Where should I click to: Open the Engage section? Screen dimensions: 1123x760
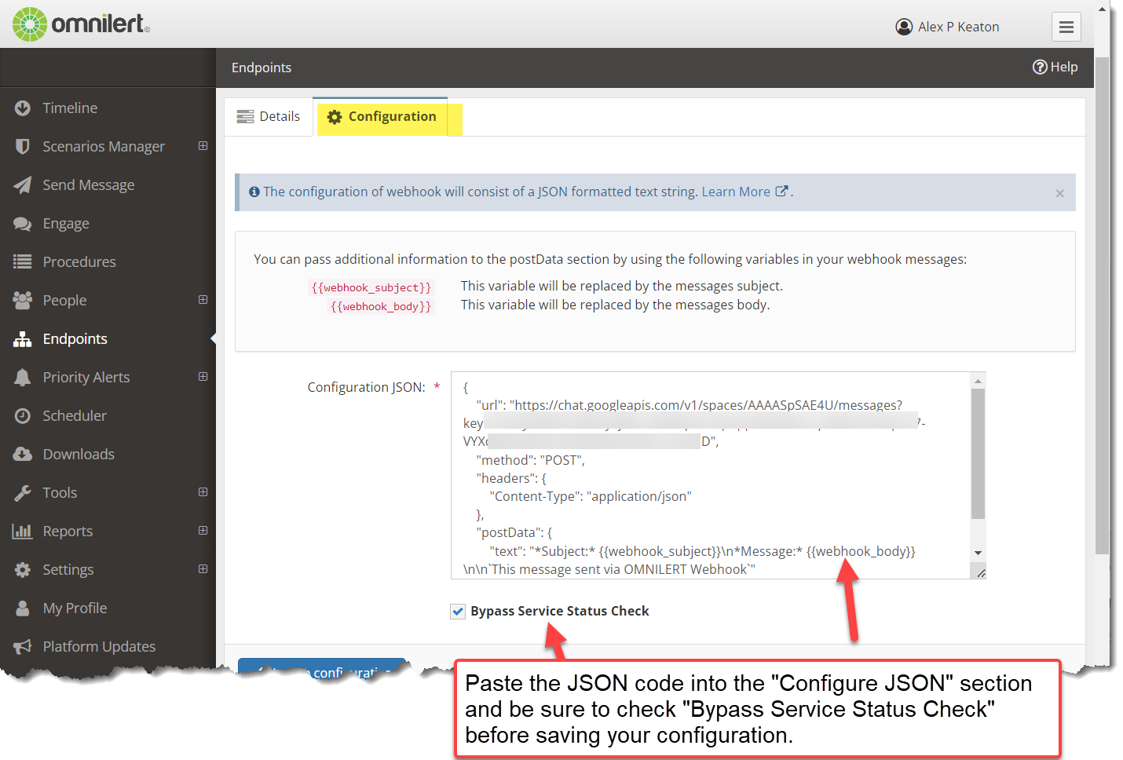(66, 223)
